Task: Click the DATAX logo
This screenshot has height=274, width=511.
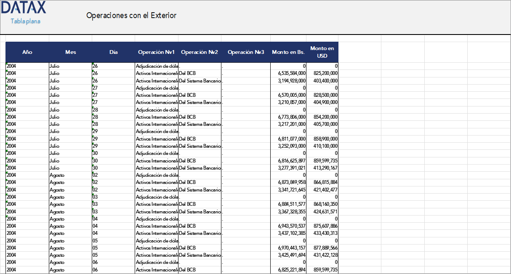Action: point(24,8)
